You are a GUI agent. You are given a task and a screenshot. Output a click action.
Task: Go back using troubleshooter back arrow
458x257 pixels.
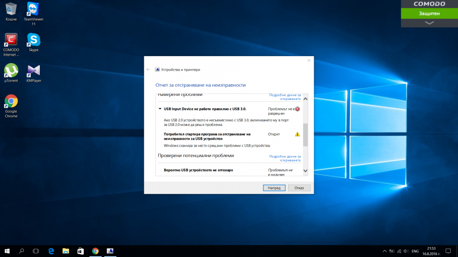tap(148, 69)
